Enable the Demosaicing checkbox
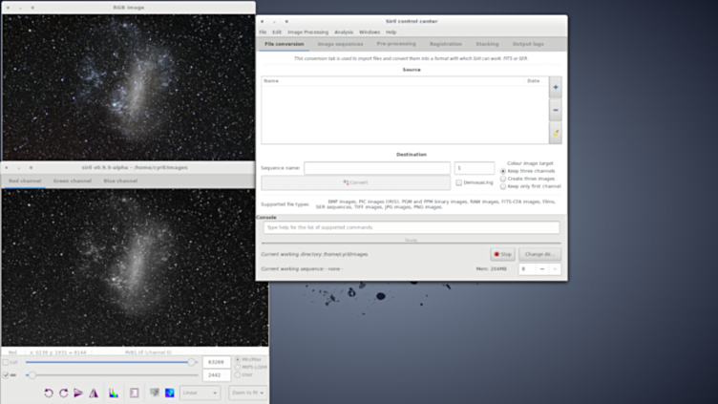 [x=459, y=182]
